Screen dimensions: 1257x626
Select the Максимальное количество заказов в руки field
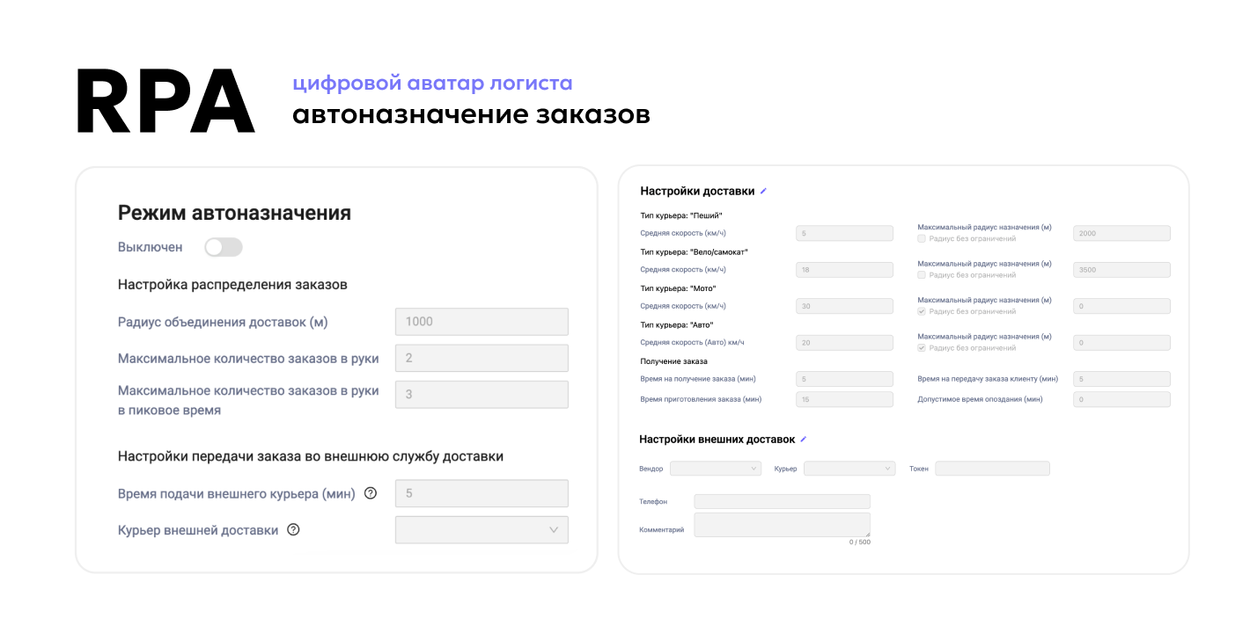coord(481,358)
